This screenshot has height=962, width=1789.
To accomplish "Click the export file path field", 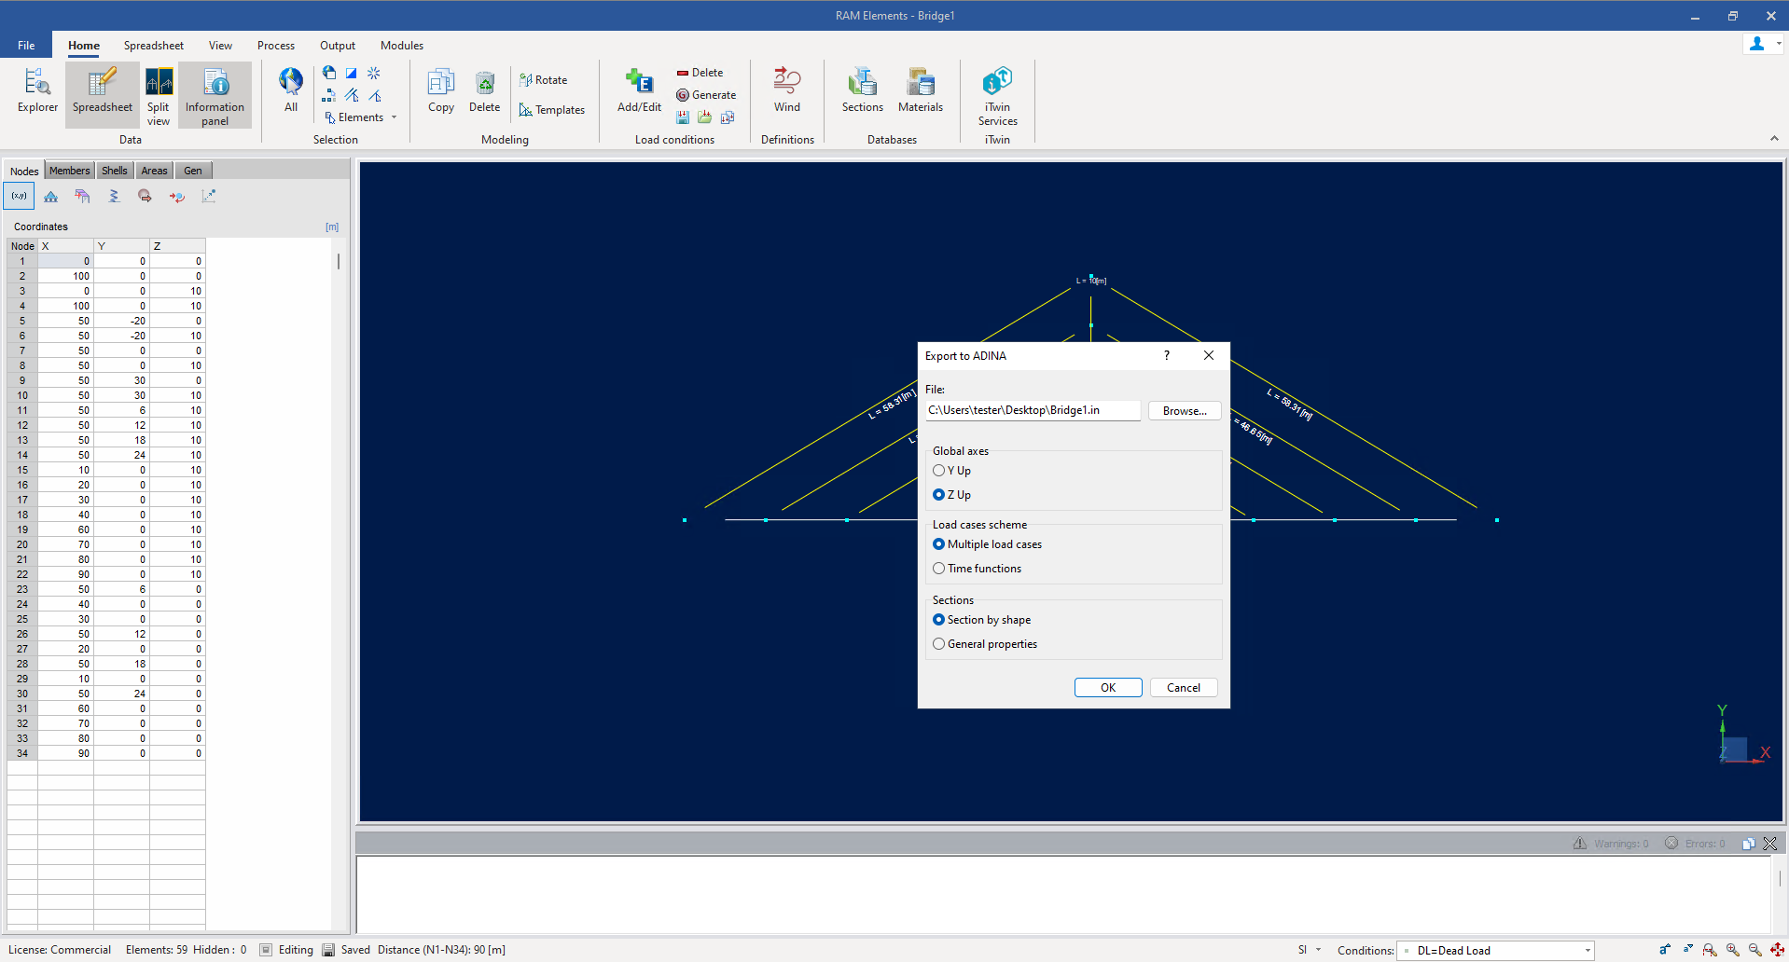I will pyautogui.click(x=1033, y=410).
